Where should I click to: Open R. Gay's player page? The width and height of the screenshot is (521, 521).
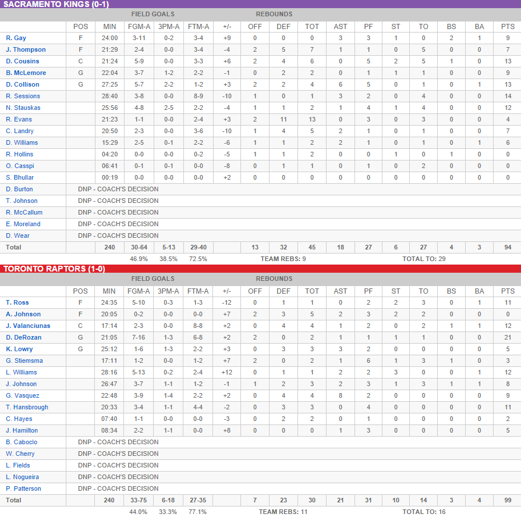[x=16, y=38]
